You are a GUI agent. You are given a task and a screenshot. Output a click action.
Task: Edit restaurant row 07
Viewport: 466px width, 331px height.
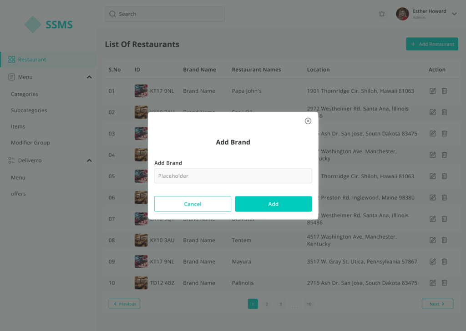[433, 219]
